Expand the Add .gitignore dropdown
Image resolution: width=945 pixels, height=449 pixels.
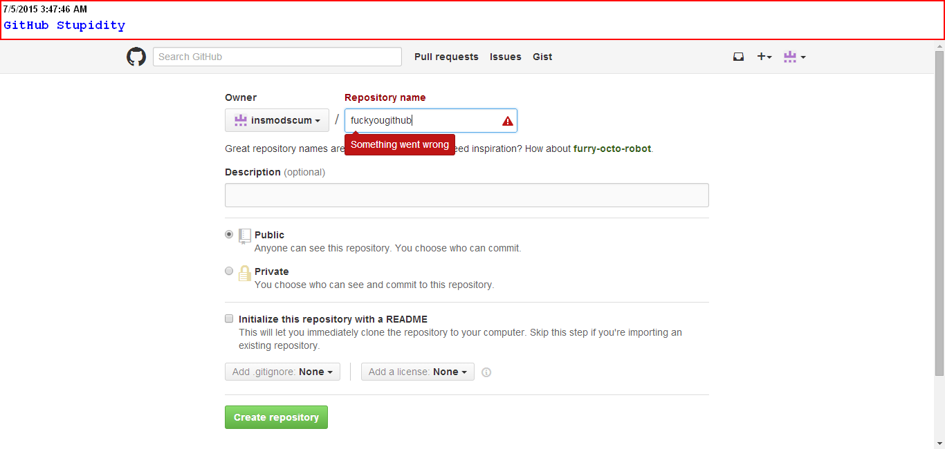click(x=282, y=372)
